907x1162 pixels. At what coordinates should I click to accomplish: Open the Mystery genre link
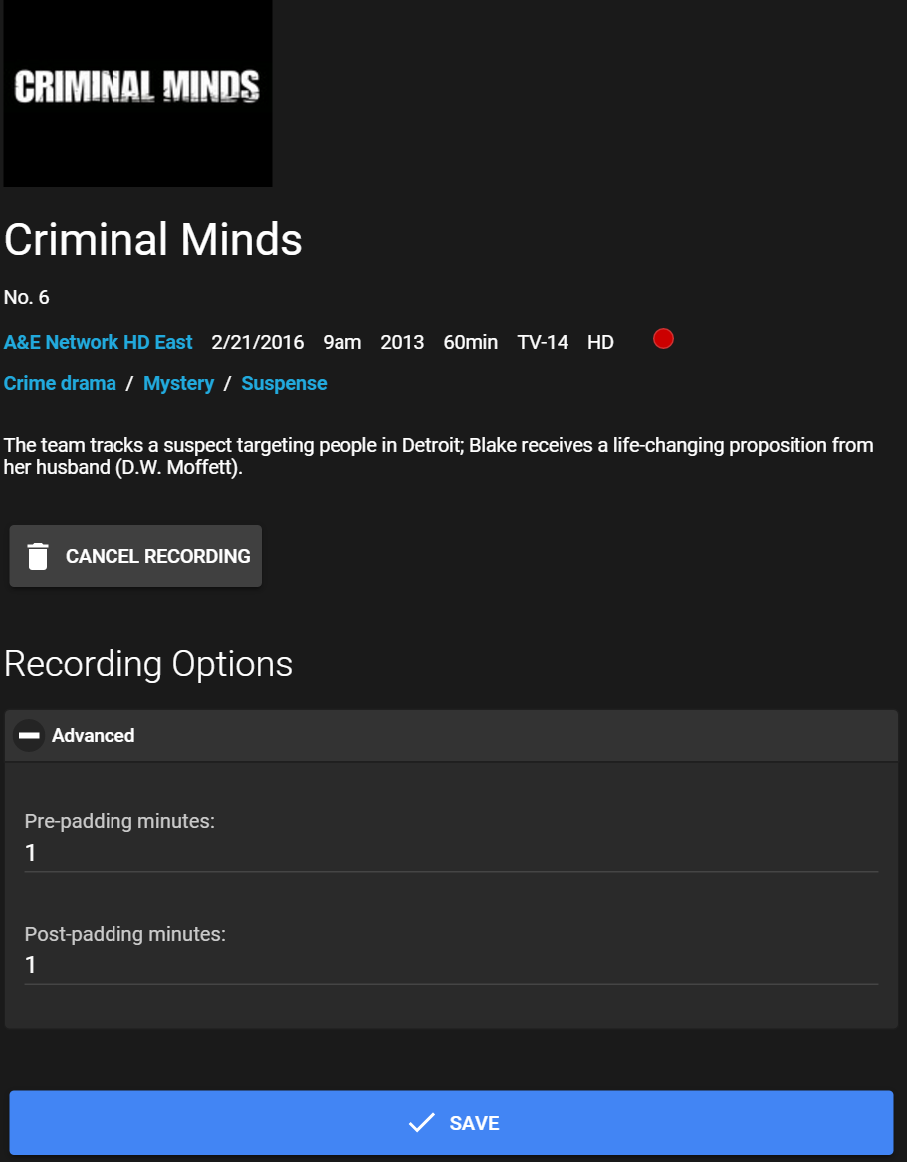[x=178, y=384]
